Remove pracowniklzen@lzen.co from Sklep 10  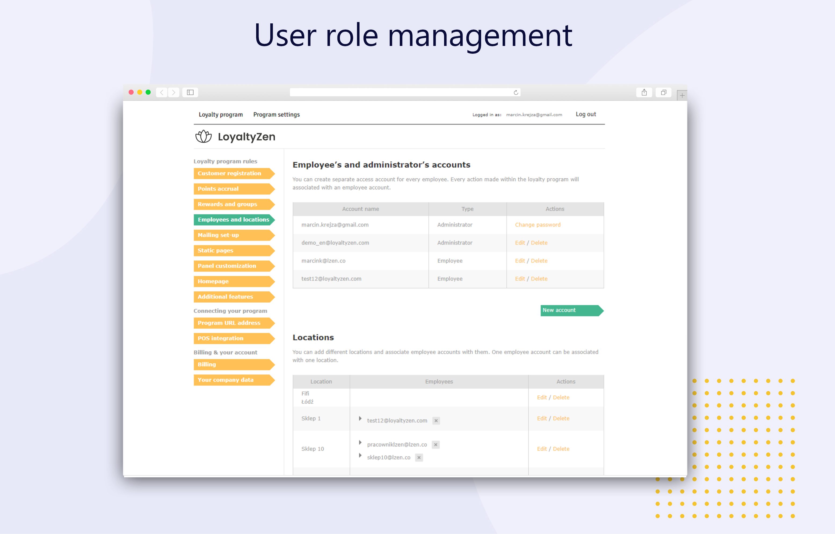point(435,445)
